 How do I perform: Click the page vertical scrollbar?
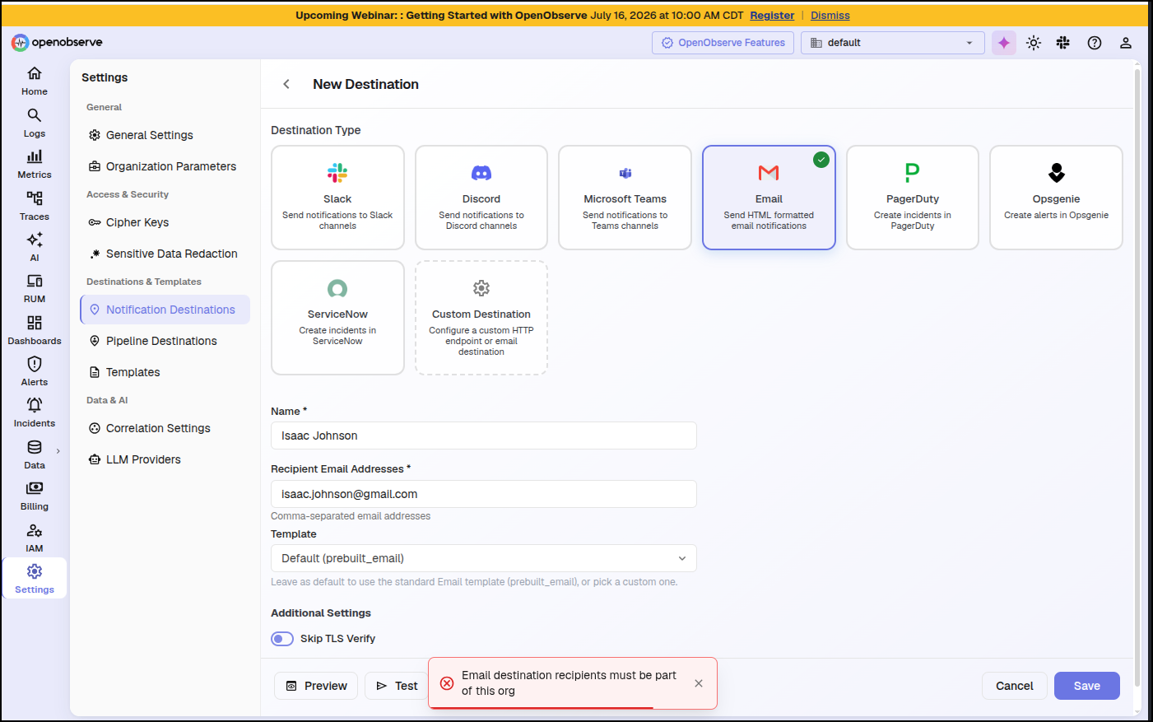click(x=1137, y=379)
